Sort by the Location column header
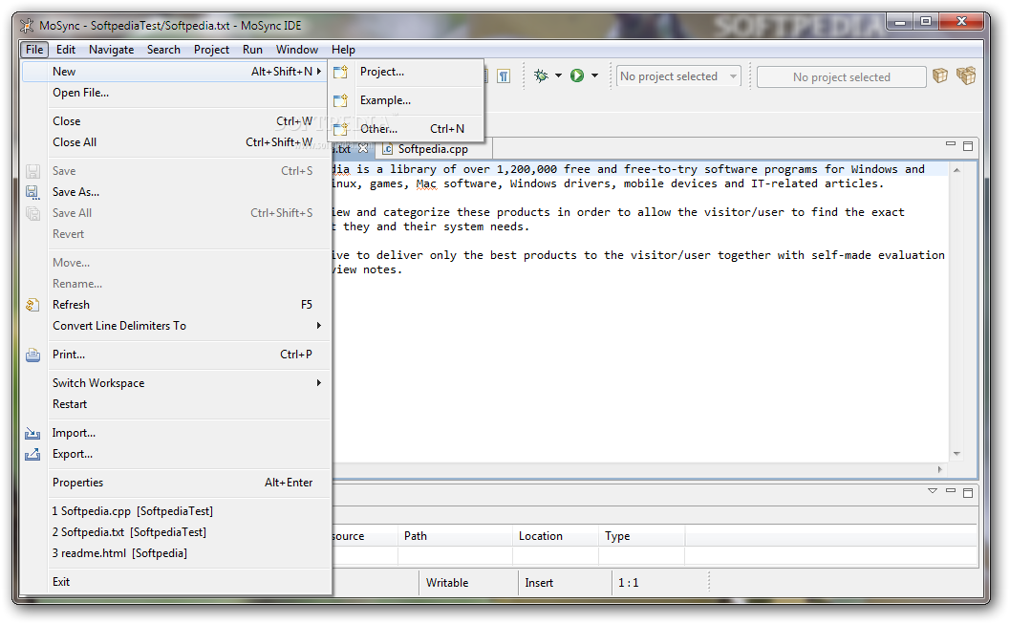The width and height of the screenshot is (1010, 624). click(x=555, y=536)
